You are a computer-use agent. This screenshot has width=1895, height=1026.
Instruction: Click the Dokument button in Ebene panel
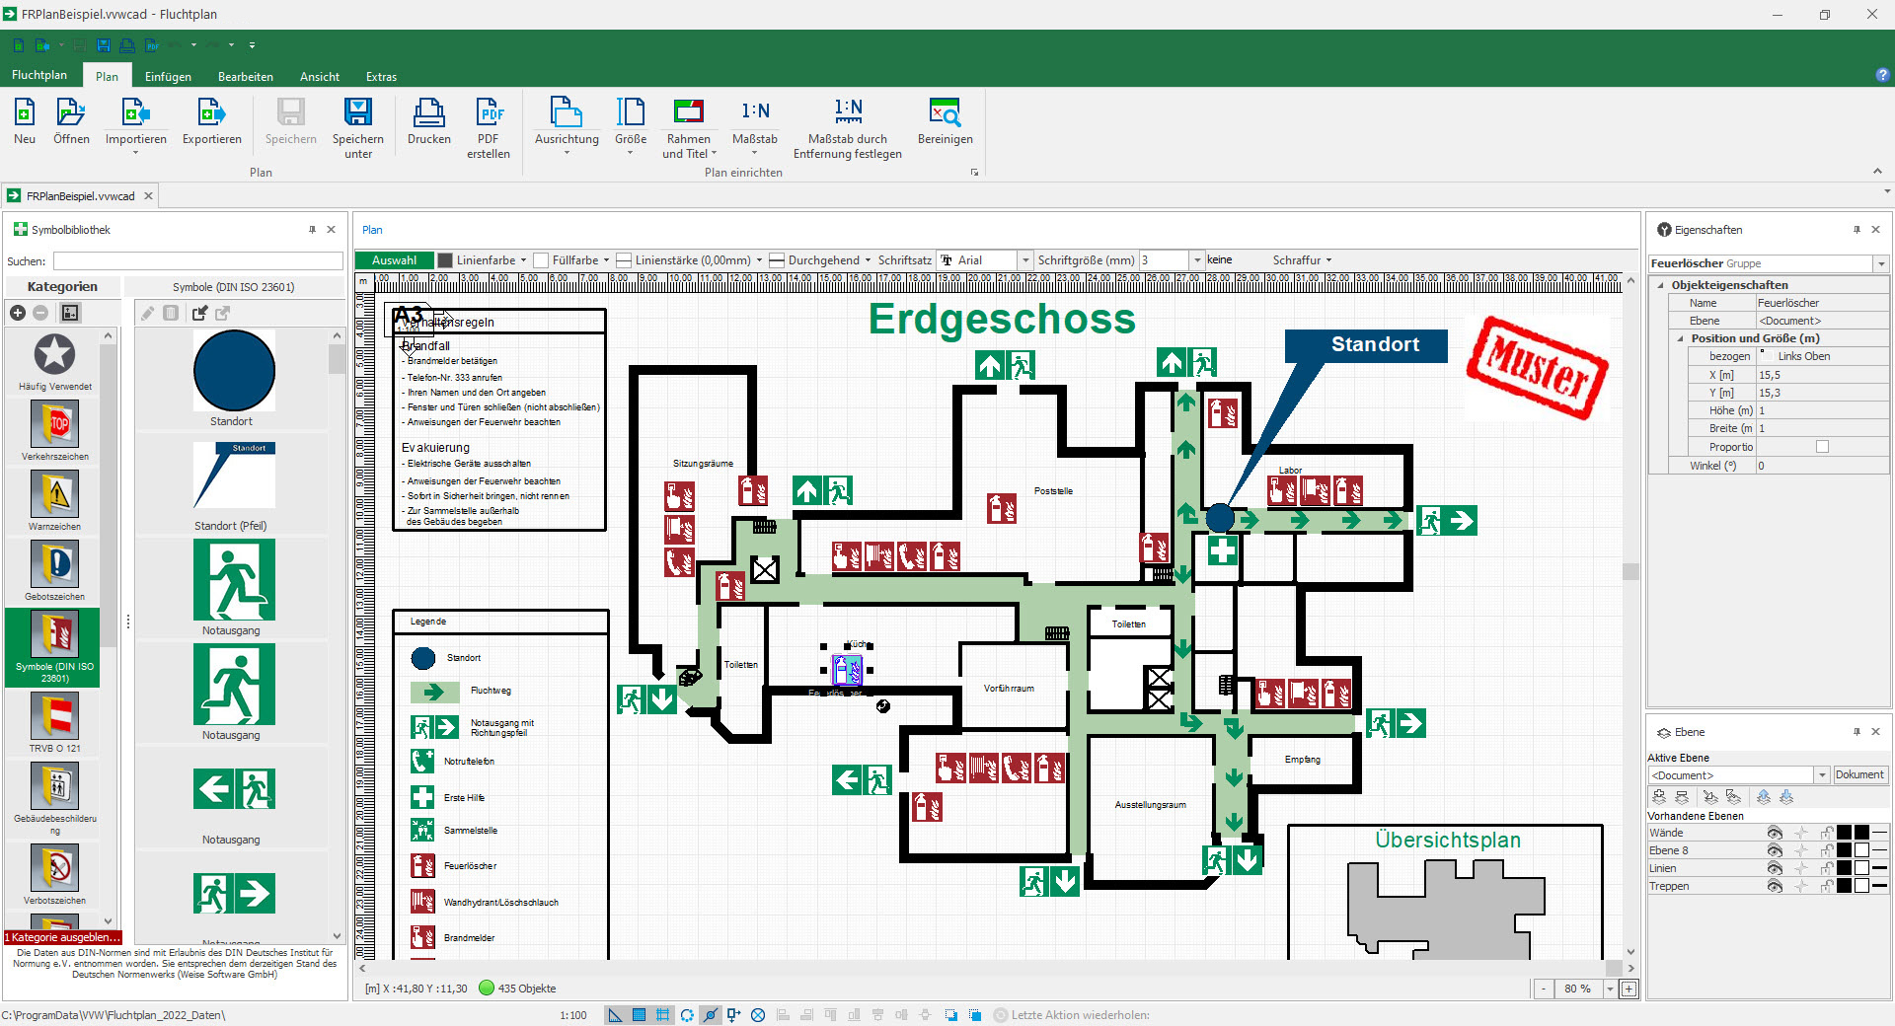(1859, 774)
